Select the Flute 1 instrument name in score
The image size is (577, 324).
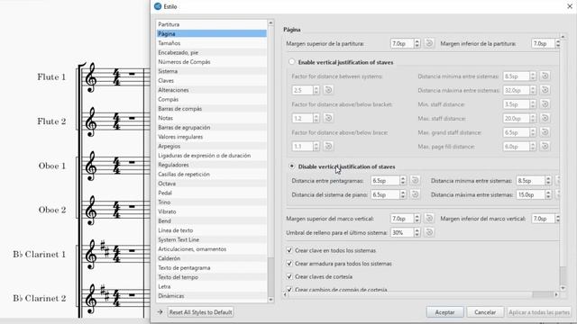pyautogui.click(x=51, y=76)
